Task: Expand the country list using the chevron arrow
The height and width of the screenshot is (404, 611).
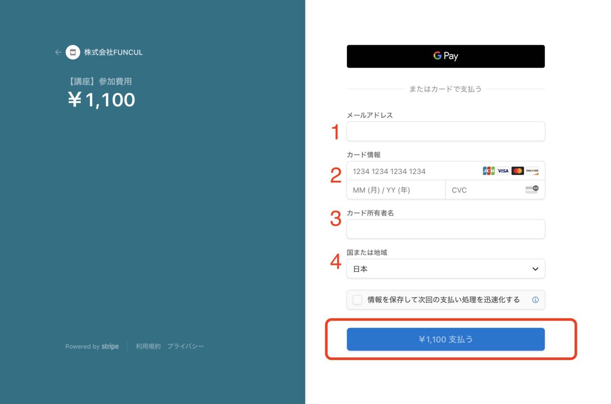Action: point(535,269)
